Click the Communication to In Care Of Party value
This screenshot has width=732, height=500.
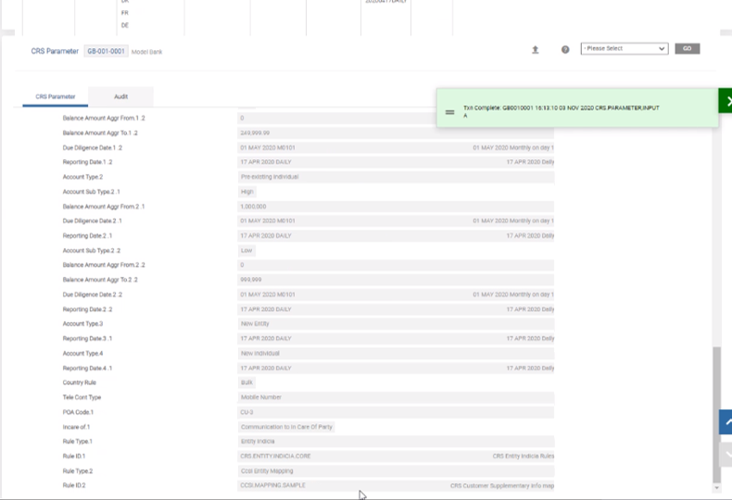pos(286,427)
